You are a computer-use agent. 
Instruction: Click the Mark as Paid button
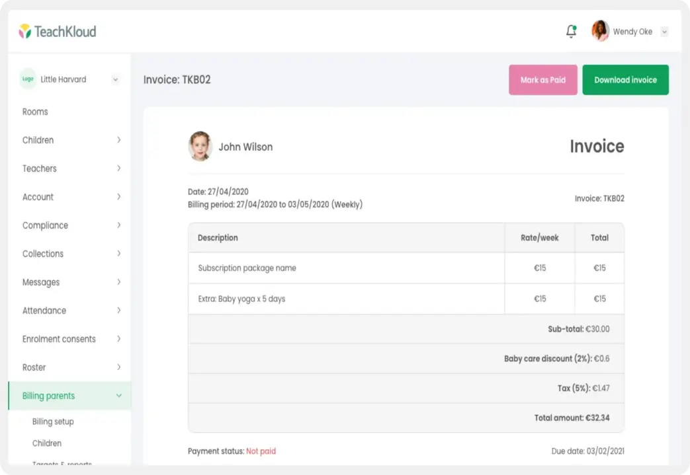point(543,80)
